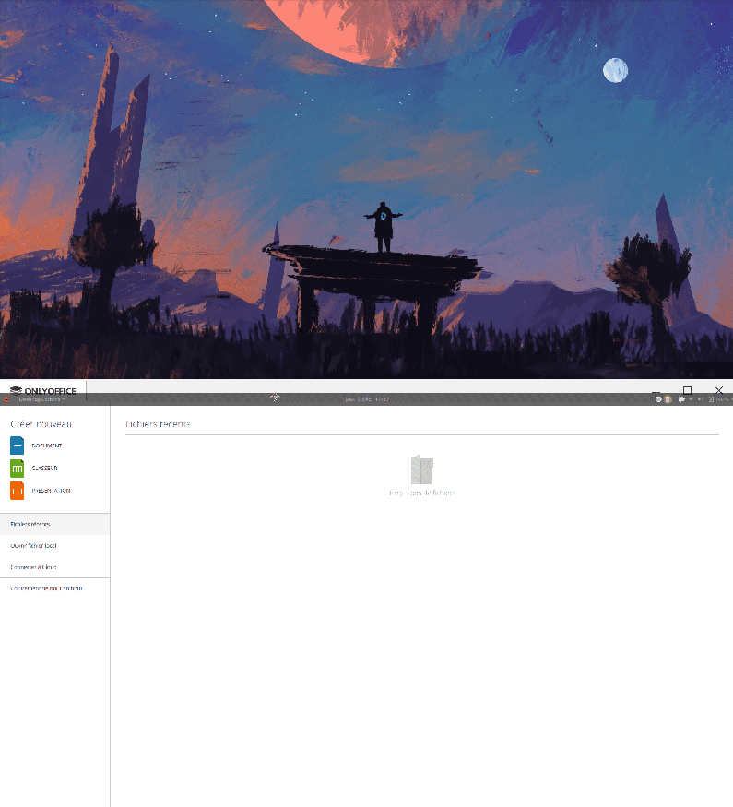This screenshot has width=733, height=807.
Task: Create a new Présentation file
Action: pos(41,491)
